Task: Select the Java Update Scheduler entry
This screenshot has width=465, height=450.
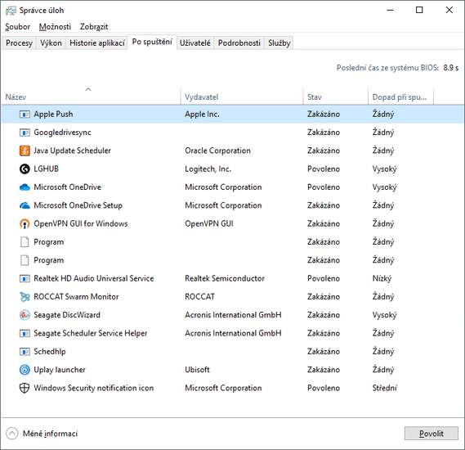Action: click(72, 151)
